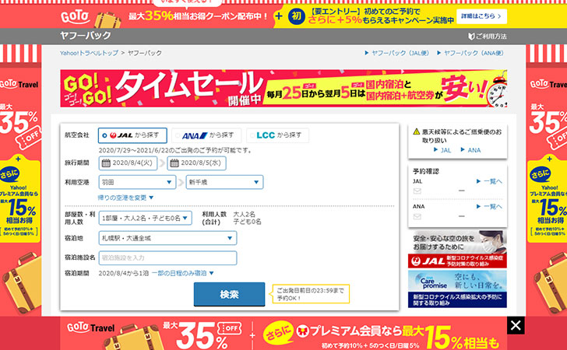Click the 宿泊施設を入力 hotel name field
The width and height of the screenshot is (567, 350).
167,258
